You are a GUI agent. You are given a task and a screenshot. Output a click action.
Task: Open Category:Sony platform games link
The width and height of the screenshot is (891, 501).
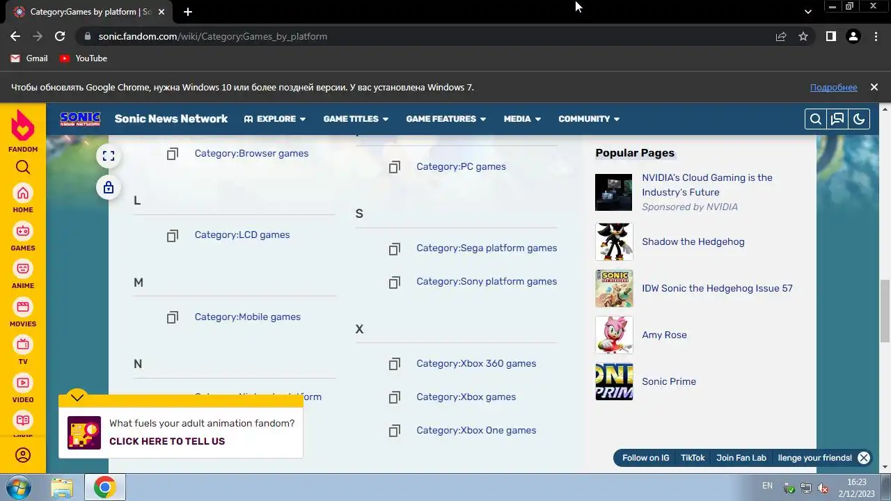pos(487,281)
